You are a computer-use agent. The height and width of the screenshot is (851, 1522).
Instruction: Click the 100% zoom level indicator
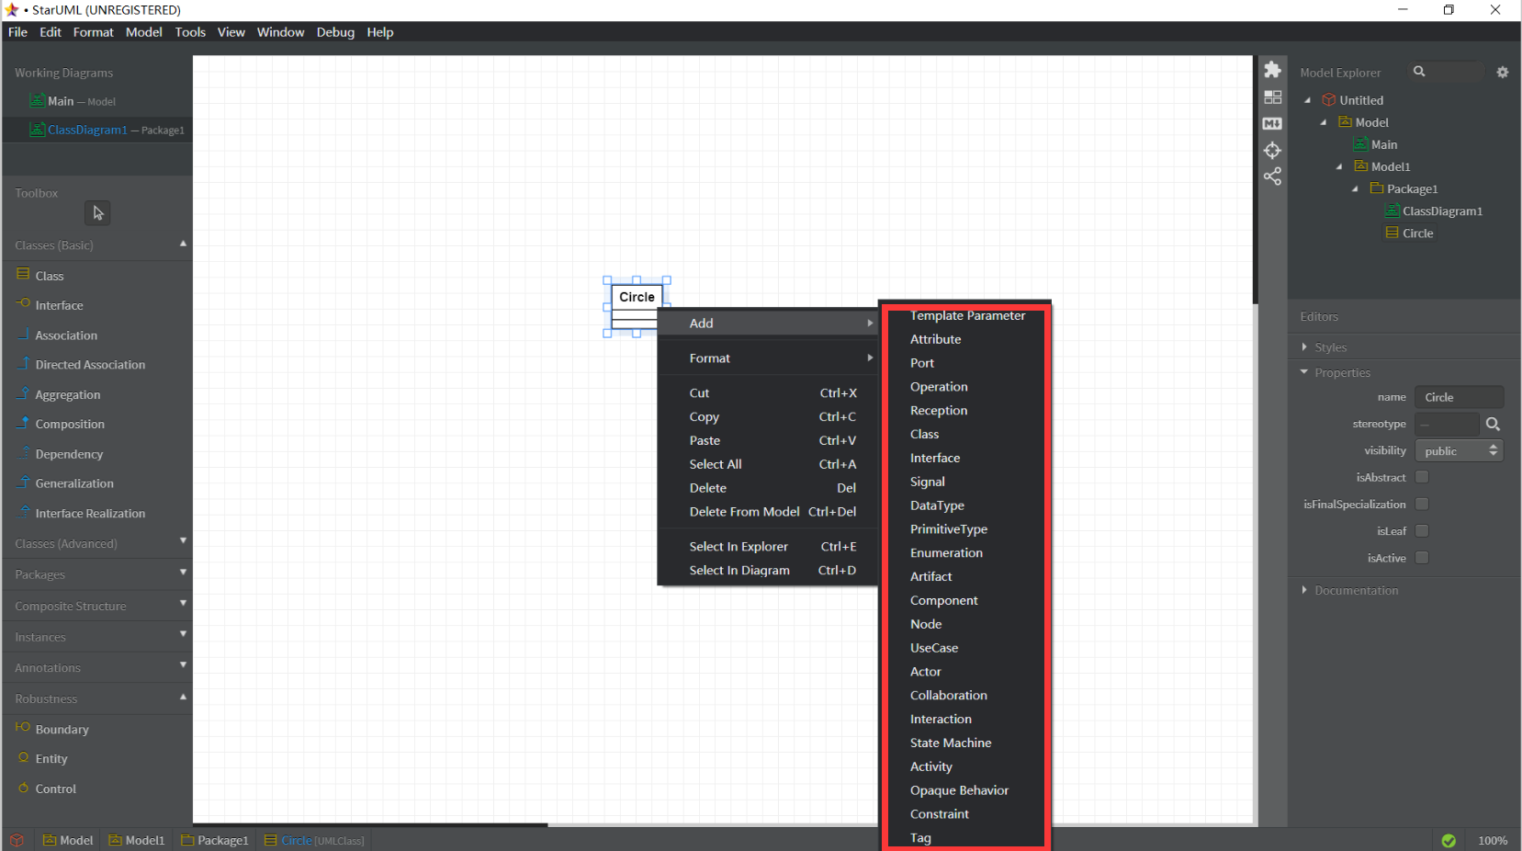(x=1493, y=840)
